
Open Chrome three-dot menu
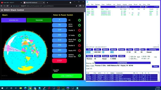83,6
